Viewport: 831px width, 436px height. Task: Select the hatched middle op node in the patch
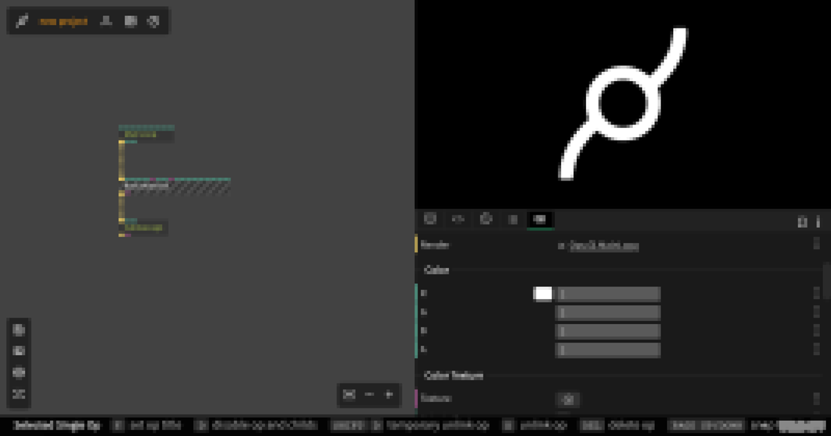(175, 186)
